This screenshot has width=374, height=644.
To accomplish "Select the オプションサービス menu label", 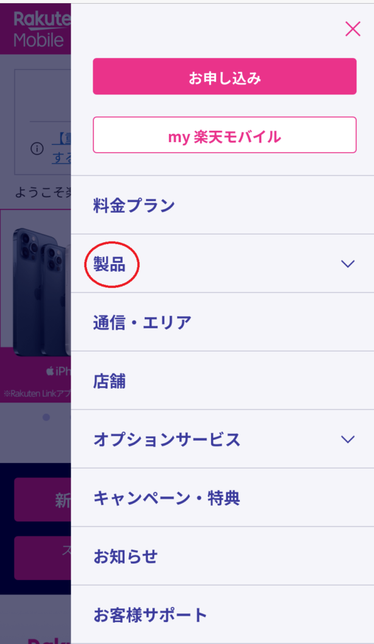I will point(167,440).
